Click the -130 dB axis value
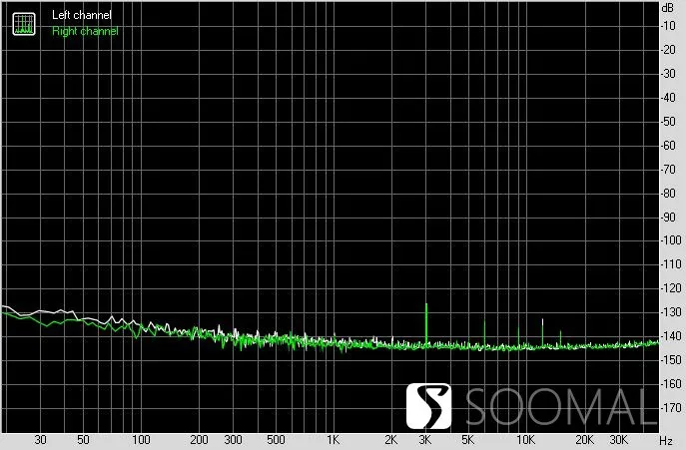686x450 pixels. tap(671, 312)
